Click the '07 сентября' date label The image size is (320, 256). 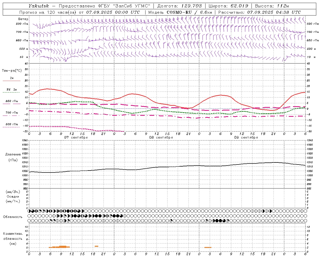pos(76,137)
